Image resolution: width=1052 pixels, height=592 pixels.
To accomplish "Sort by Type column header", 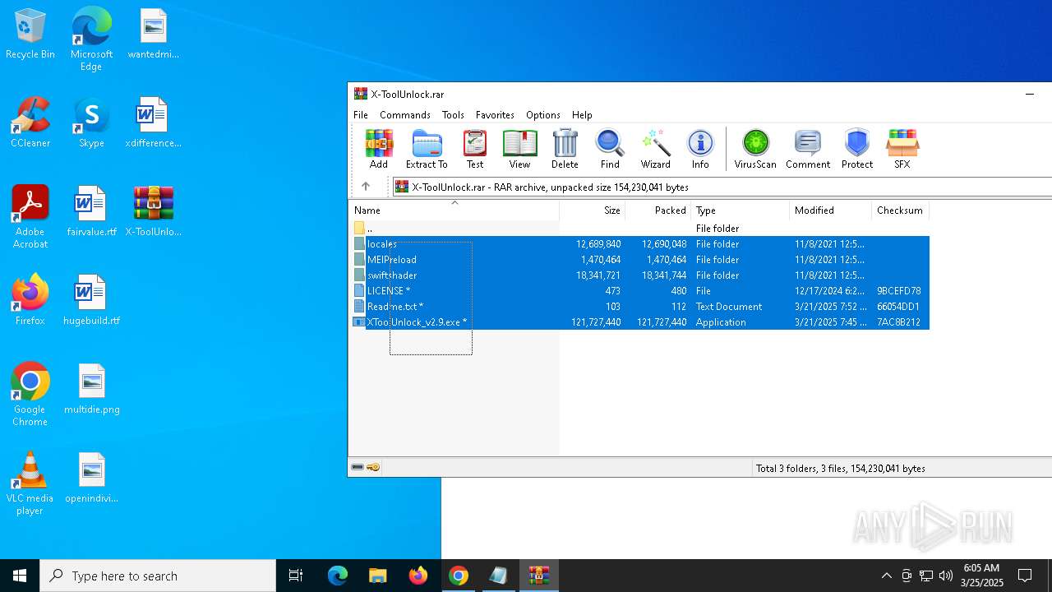I will [x=740, y=210].
